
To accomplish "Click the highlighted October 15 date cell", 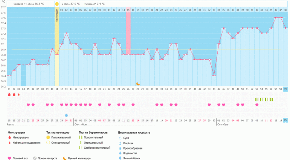I will [285, 120].
